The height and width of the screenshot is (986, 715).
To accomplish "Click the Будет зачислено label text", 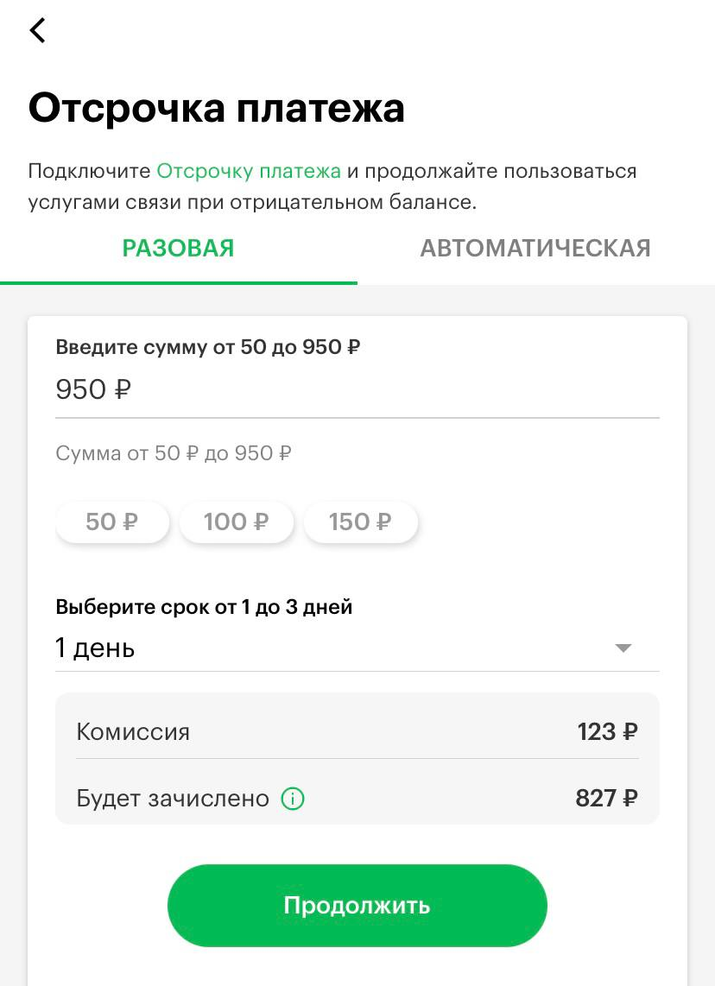I will click(173, 799).
